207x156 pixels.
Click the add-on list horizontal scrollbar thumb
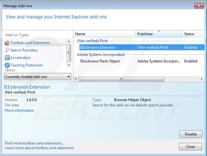[121, 79]
